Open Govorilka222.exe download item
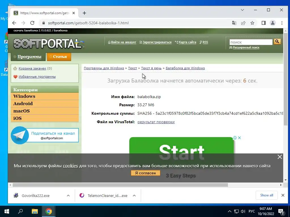Viewport: 290px width, 217px height. tap(35, 196)
